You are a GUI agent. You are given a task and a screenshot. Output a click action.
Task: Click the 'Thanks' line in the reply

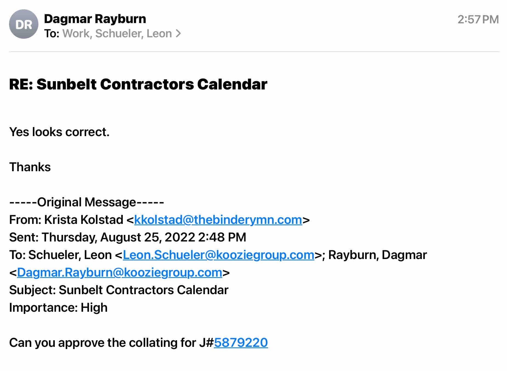pyautogui.click(x=30, y=167)
